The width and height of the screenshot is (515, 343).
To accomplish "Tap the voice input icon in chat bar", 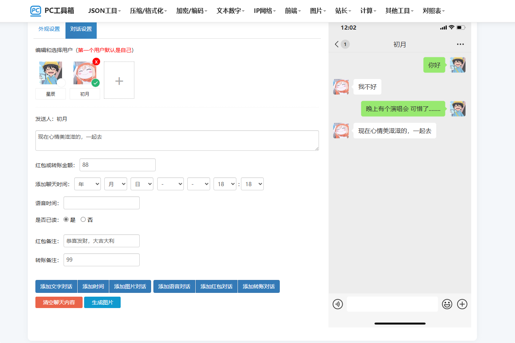I will [338, 304].
